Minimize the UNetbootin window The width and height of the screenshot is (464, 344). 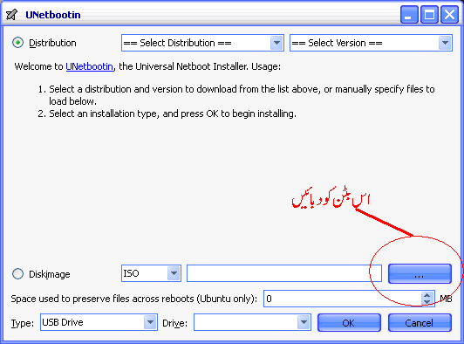(409, 14)
